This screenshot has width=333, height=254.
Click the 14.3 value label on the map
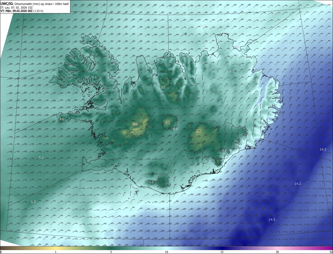pyautogui.click(x=323, y=149)
